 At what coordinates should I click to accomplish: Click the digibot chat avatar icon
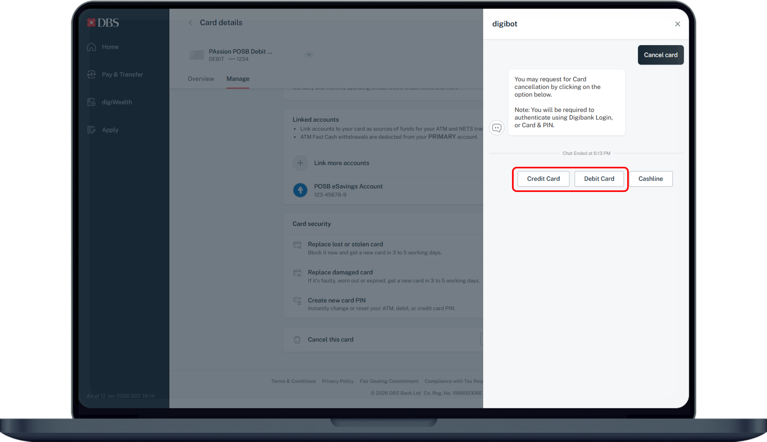coord(496,128)
